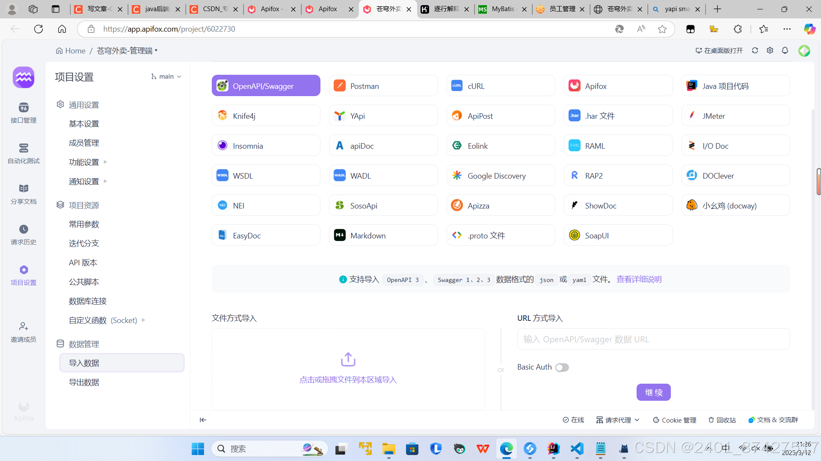Select Markdown import format
This screenshot has width=821, height=461.
pyautogui.click(x=383, y=235)
